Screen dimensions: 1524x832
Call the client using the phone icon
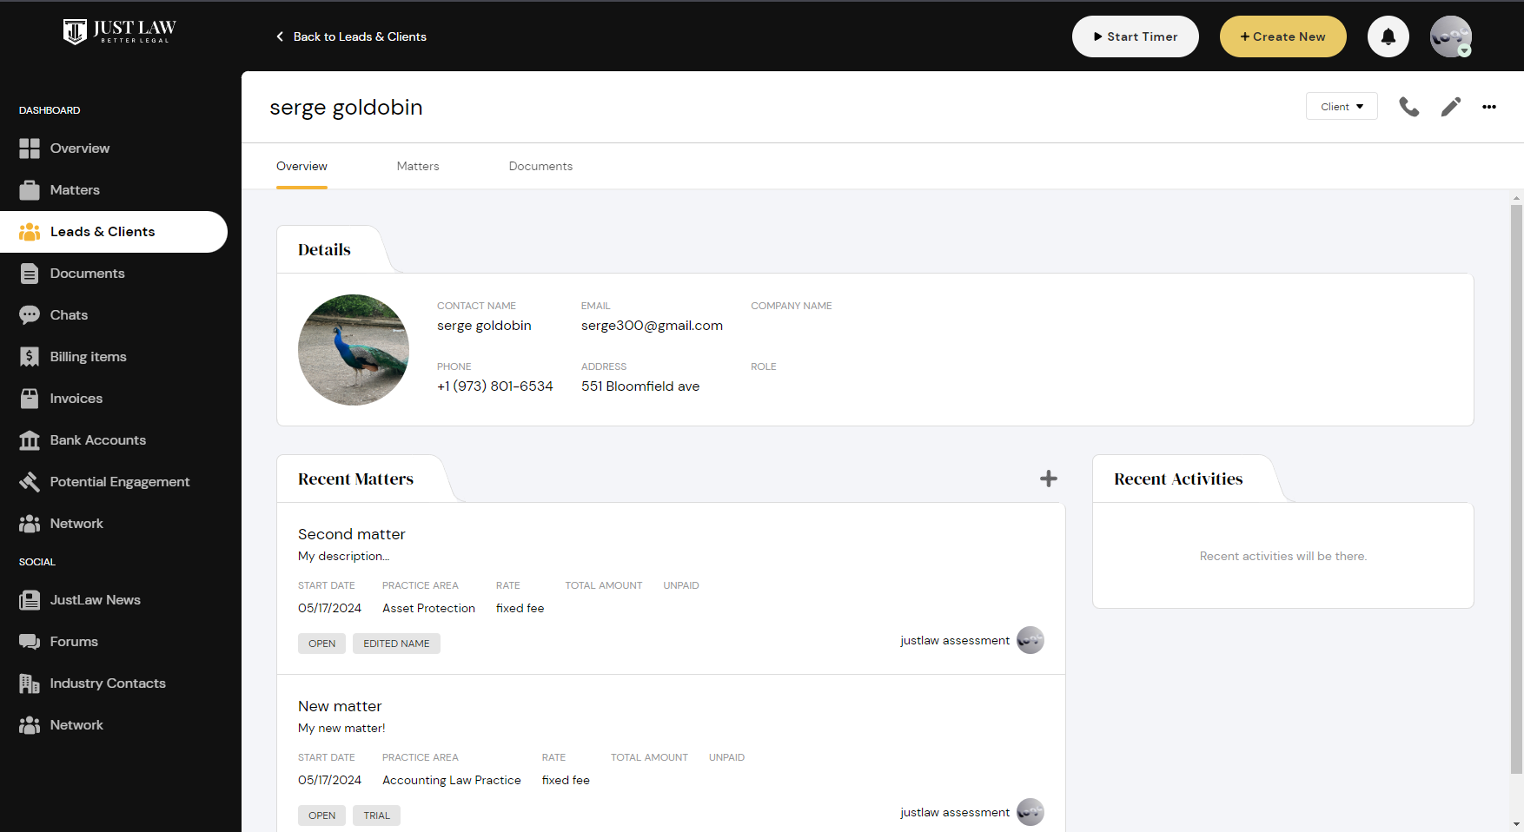click(1409, 107)
